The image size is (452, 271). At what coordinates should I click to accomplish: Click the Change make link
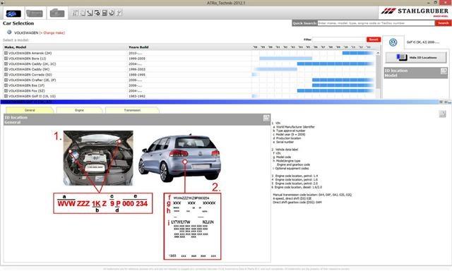coord(52,33)
